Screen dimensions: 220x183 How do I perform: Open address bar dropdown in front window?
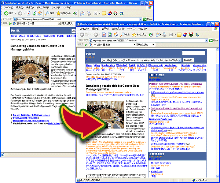tap(206, 41)
